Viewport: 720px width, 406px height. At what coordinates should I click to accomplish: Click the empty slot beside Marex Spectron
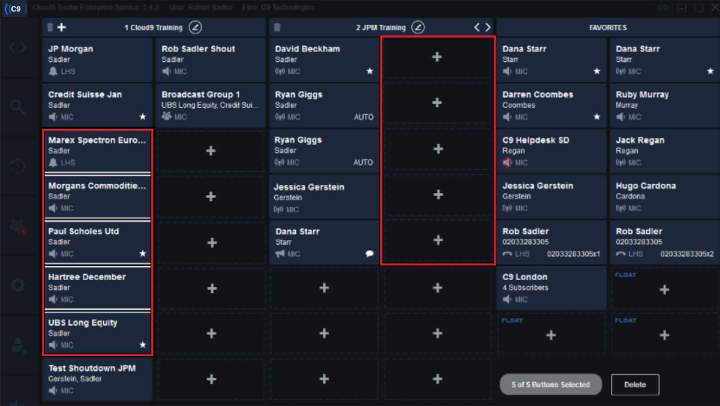point(211,151)
